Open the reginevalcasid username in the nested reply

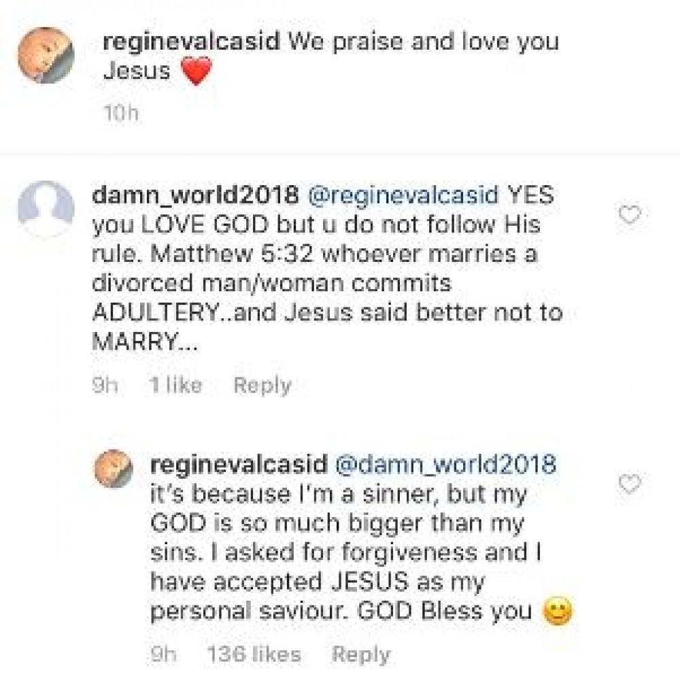pos(238,465)
